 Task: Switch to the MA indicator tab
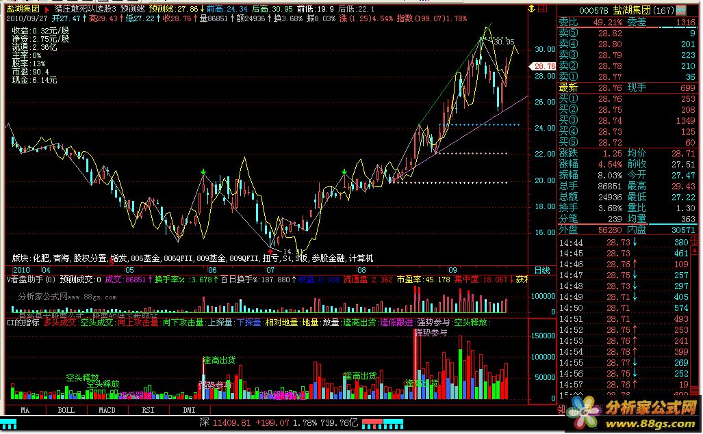(x=25, y=410)
